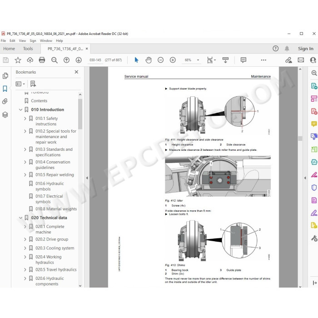Open fit page options icon

click(211, 60)
